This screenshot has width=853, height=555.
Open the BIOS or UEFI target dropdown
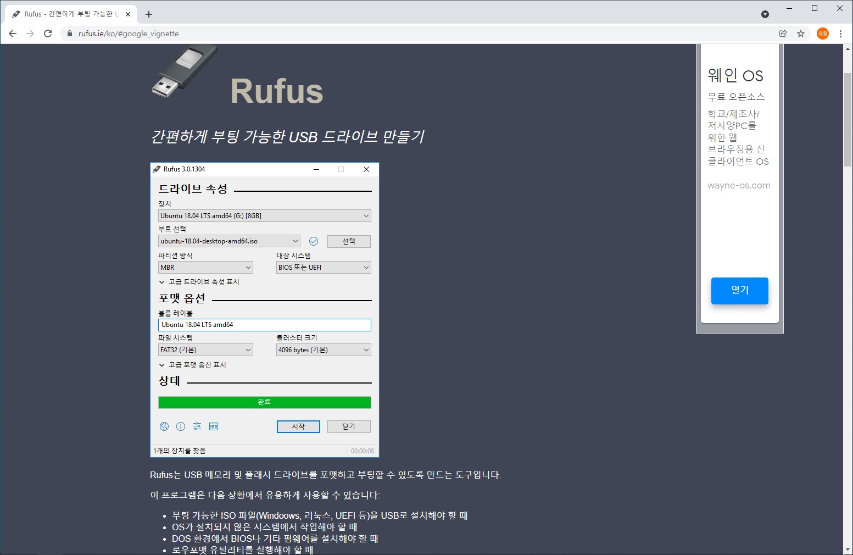point(324,268)
